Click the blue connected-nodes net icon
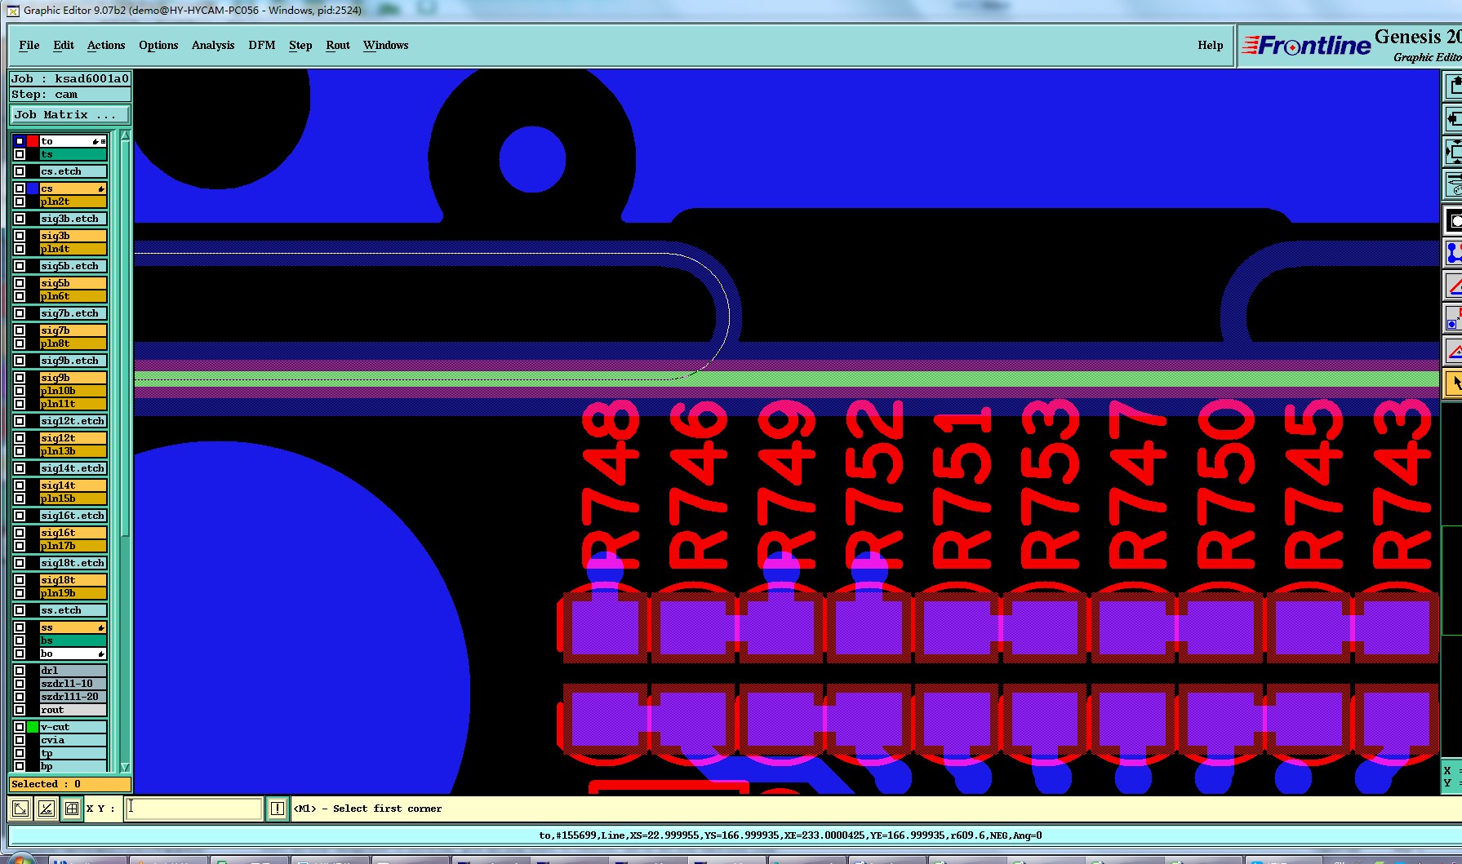 click(1453, 253)
